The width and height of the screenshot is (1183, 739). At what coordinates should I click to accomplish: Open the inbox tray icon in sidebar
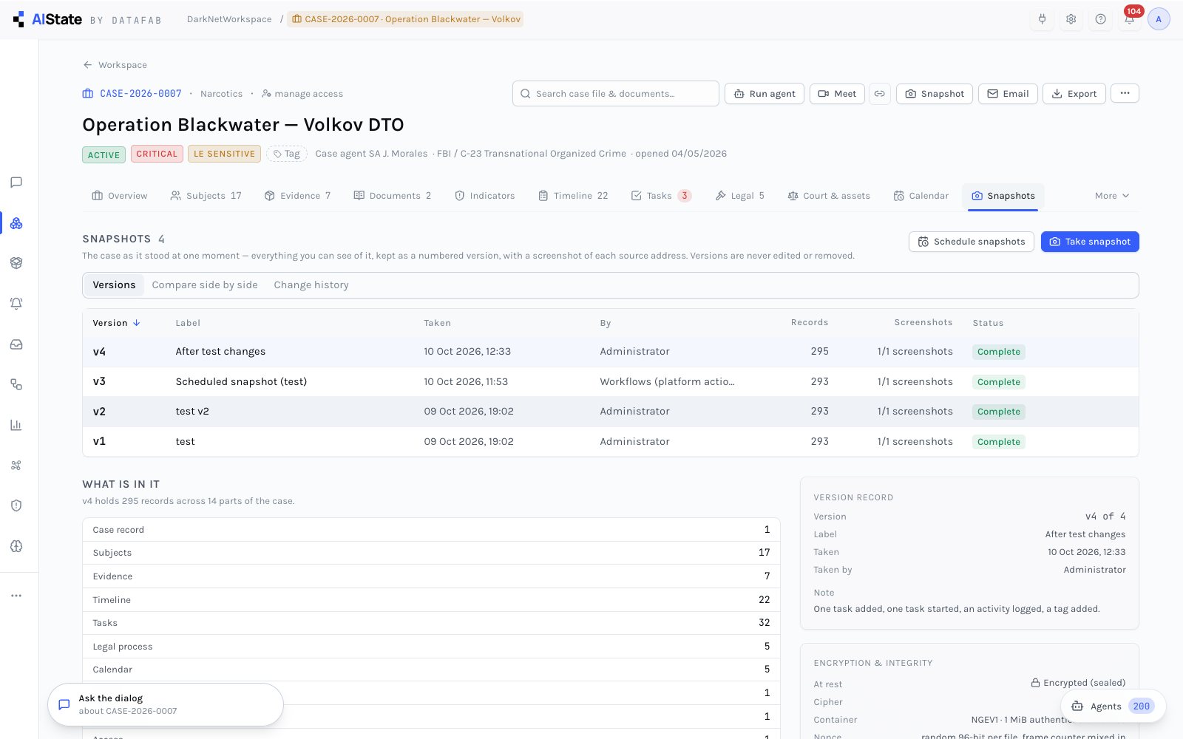(x=16, y=344)
